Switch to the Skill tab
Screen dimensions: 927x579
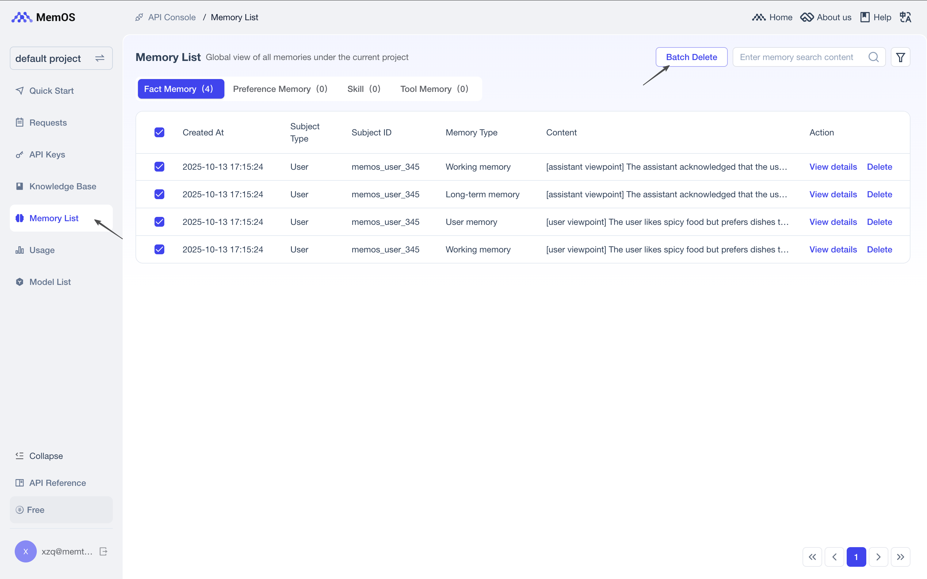364,89
